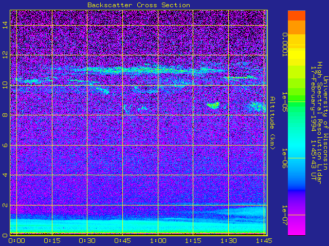
Task: Click 'High Spectral Resolution Lidar' text
Action: (x=319, y=123)
